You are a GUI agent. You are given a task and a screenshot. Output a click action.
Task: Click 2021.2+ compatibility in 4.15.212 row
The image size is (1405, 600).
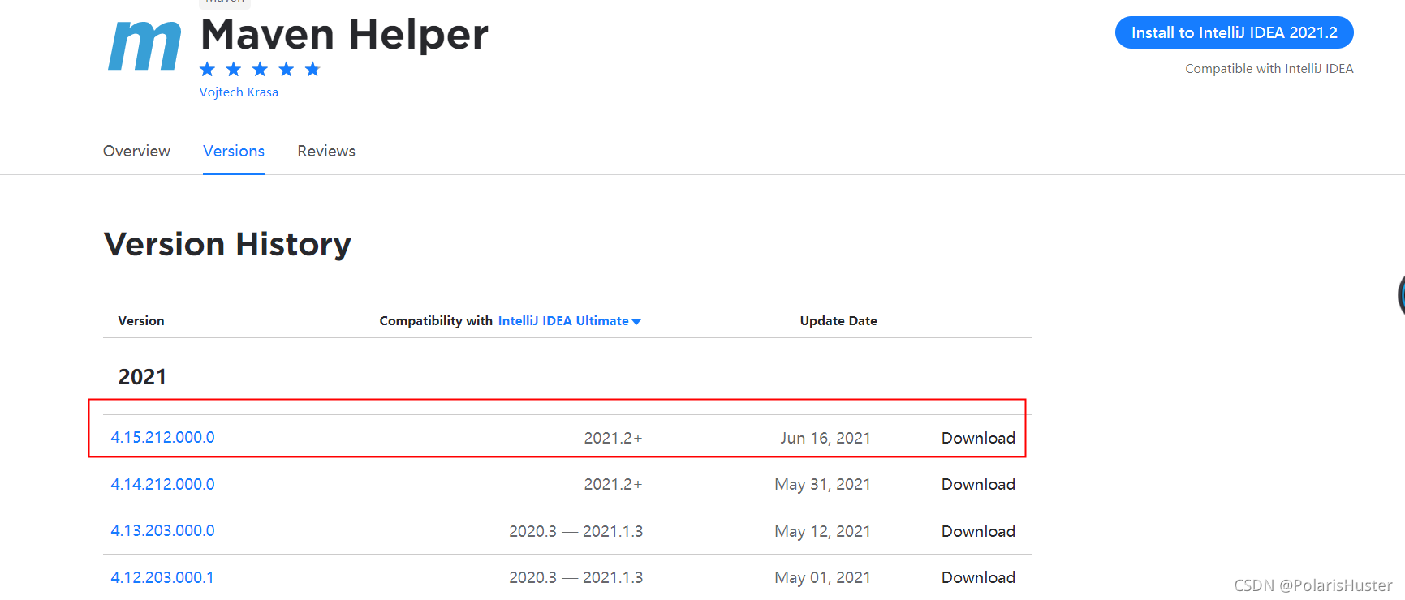(613, 438)
